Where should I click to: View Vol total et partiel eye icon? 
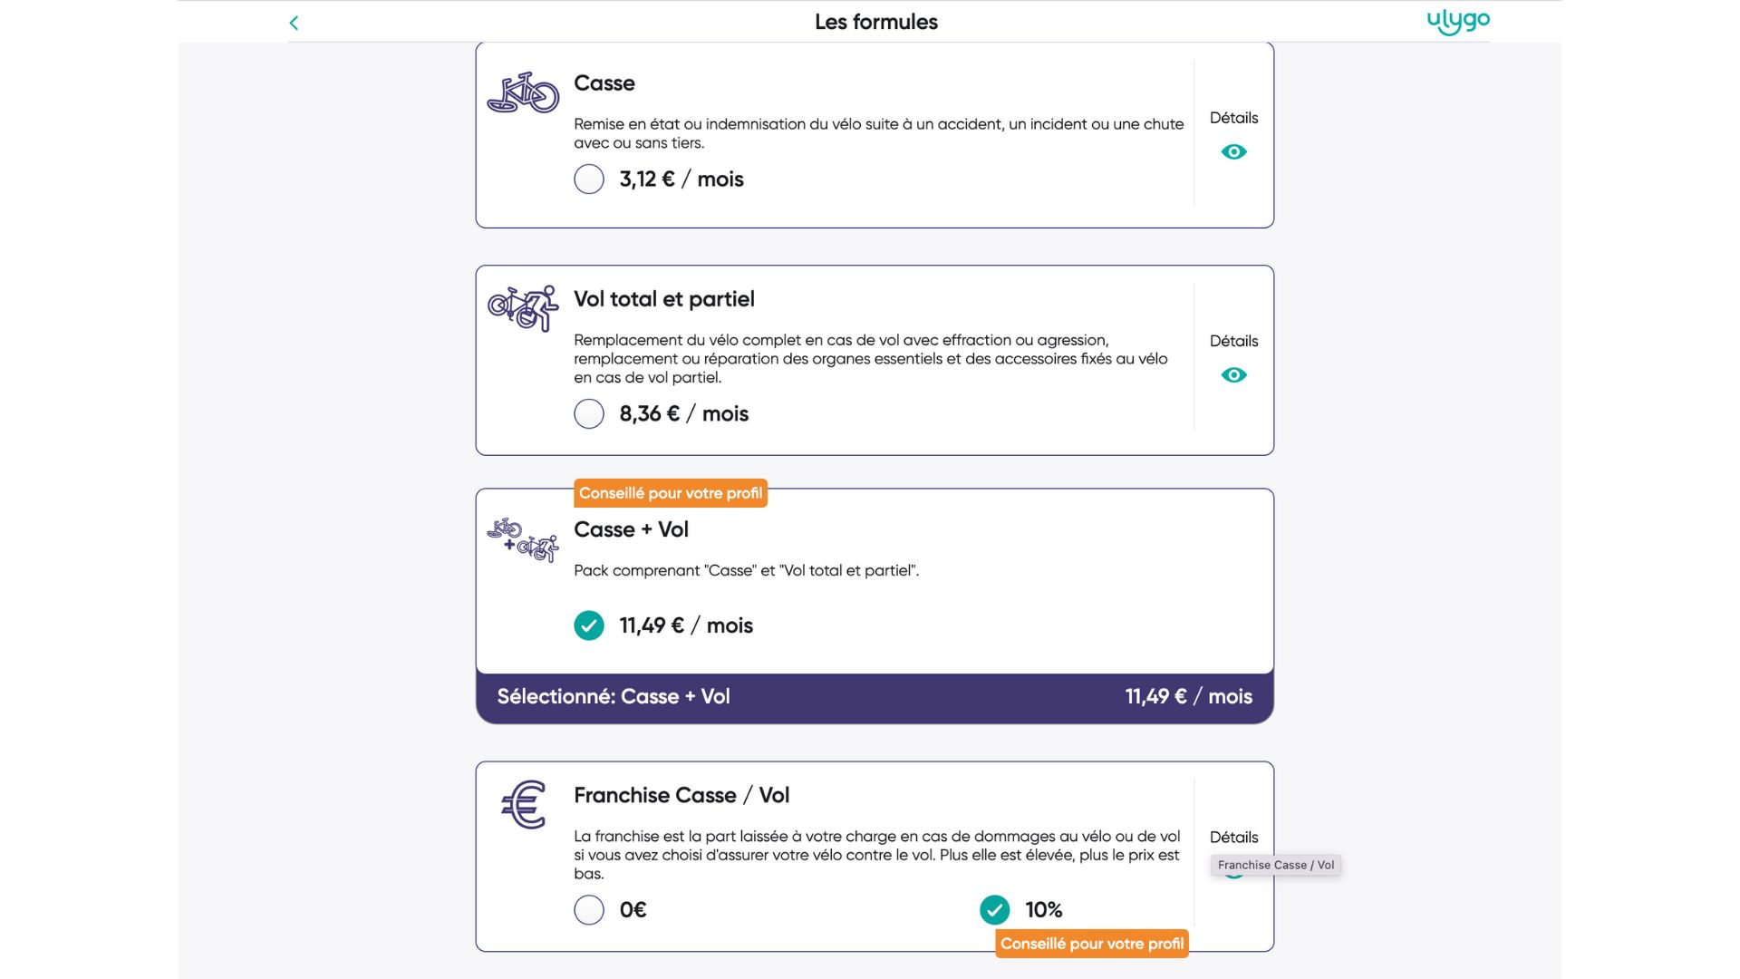pos(1233,374)
